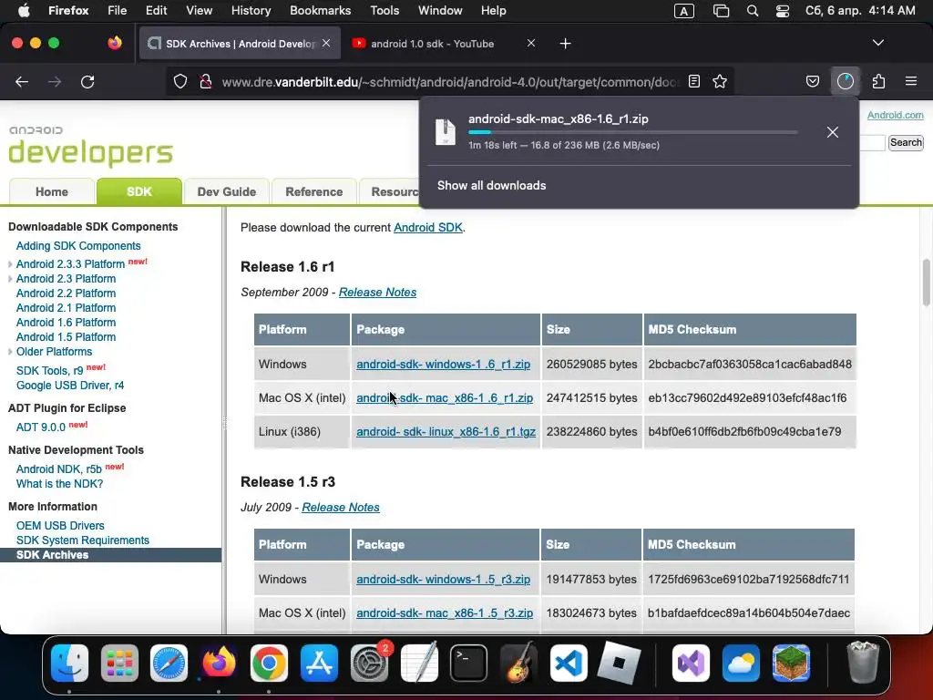Click the site search text field
This screenshot has width=933, height=700.
click(x=872, y=142)
